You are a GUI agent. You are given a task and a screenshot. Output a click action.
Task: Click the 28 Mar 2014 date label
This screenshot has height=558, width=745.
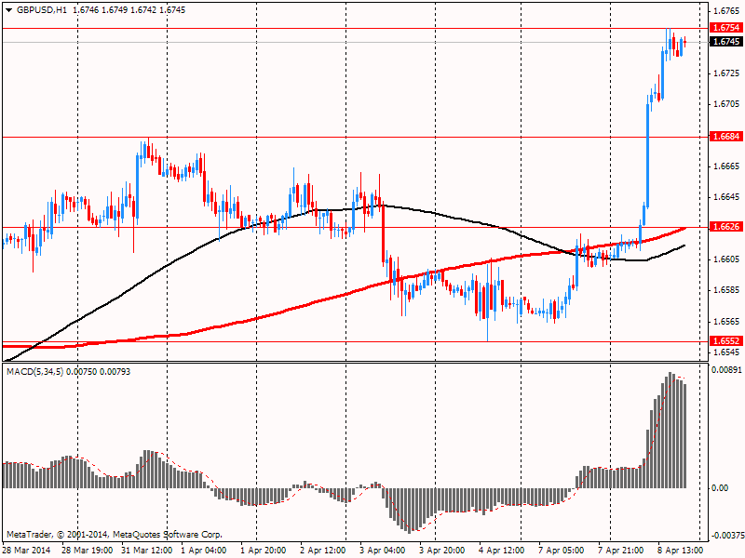[x=27, y=551]
